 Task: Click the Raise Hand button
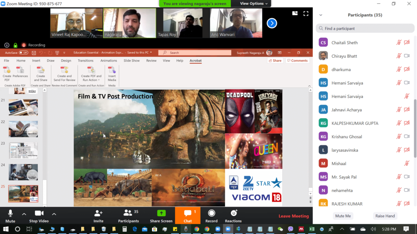pyautogui.click(x=385, y=216)
